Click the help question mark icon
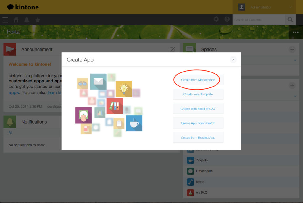 coord(227,19)
